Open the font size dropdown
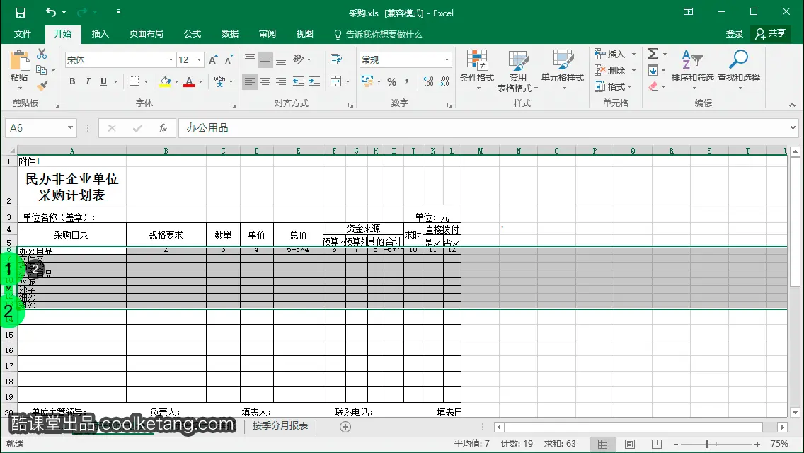The height and width of the screenshot is (453, 804). (200, 59)
